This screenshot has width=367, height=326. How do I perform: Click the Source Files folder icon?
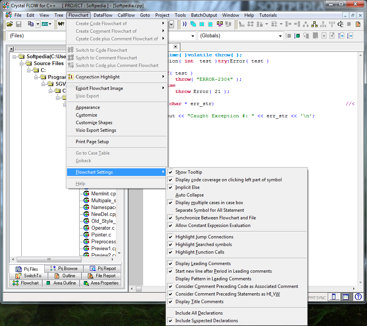[29, 63]
